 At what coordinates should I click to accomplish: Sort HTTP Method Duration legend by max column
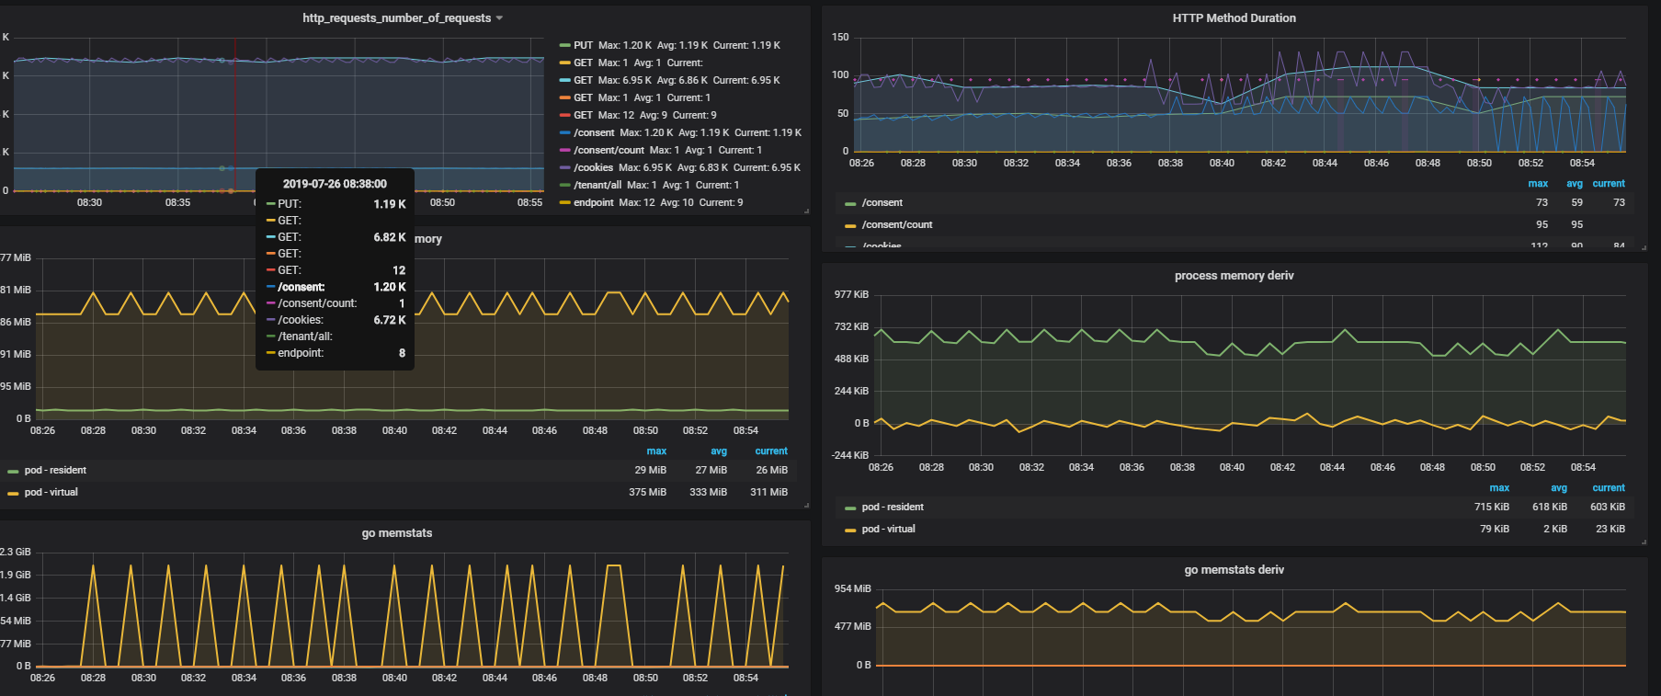click(1538, 184)
